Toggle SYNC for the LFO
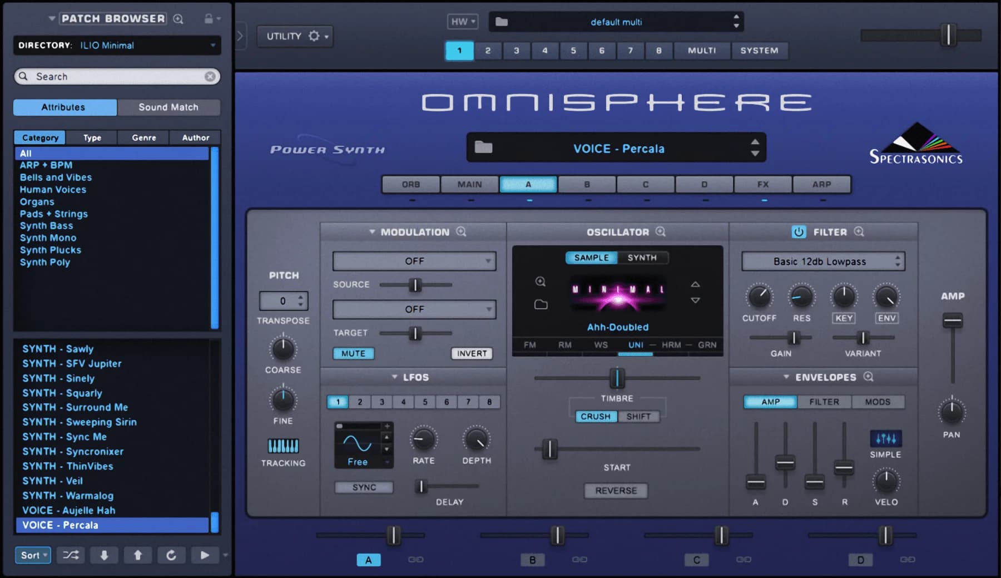This screenshot has width=1001, height=578. tap(364, 487)
